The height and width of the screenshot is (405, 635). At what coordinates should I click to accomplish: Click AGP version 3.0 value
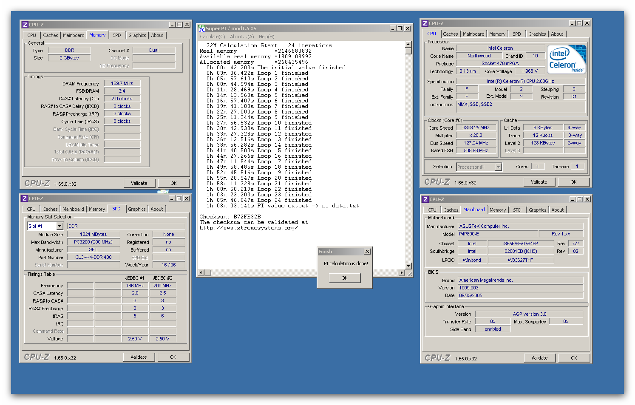click(529, 314)
